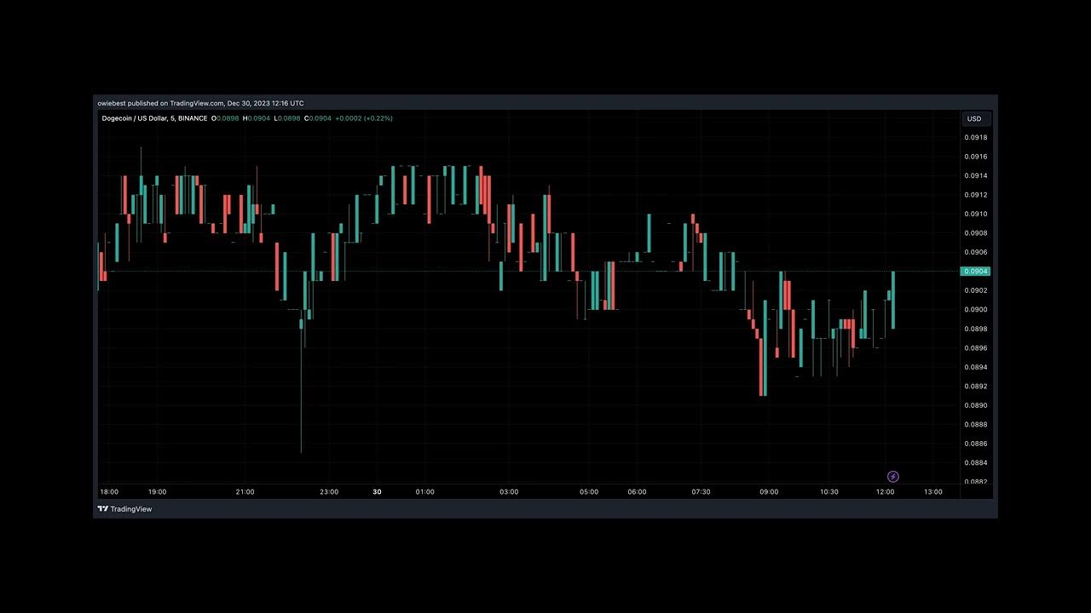Click the close value C0.0904 in legend

coord(315,118)
